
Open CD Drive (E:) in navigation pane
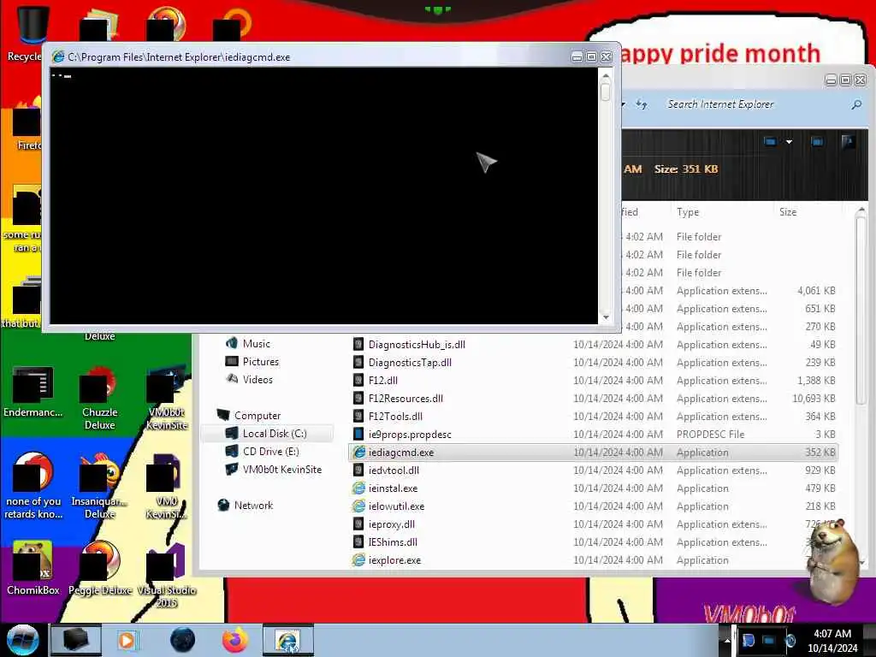tap(270, 452)
